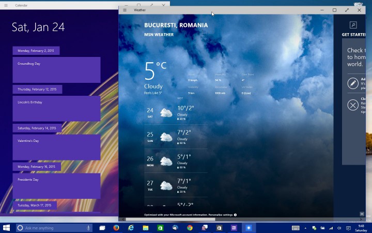This screenshot has height=233, width=372.
Task: Click the Monday, February 2, 2015 header
Action: [36, 51]
